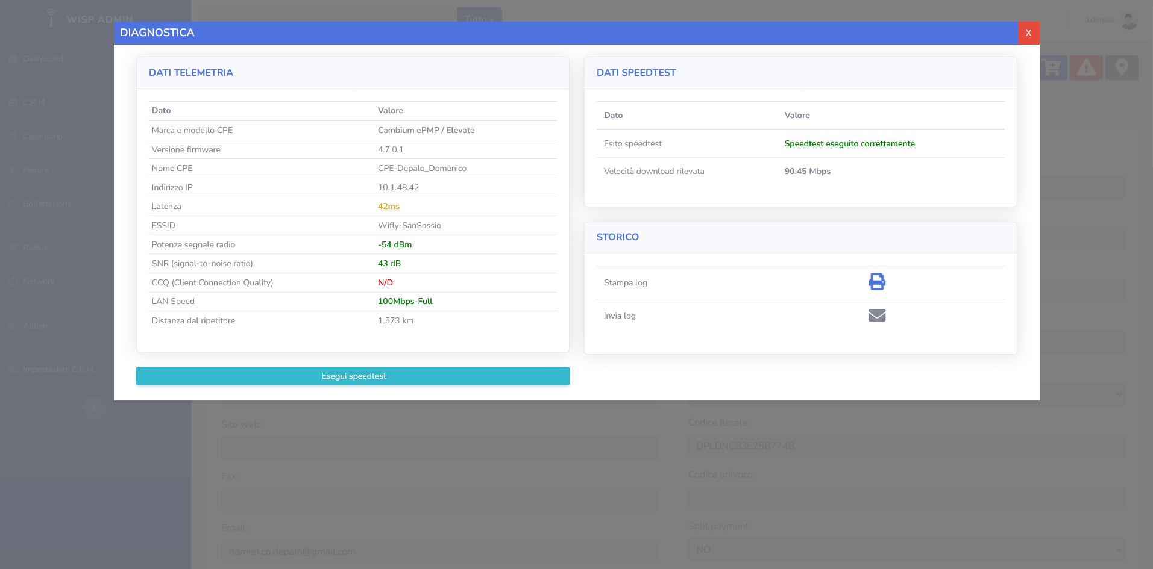1153x569 pixels.
Task: Select IP address 10.1.48.42
Action: (x=398, y=187)
